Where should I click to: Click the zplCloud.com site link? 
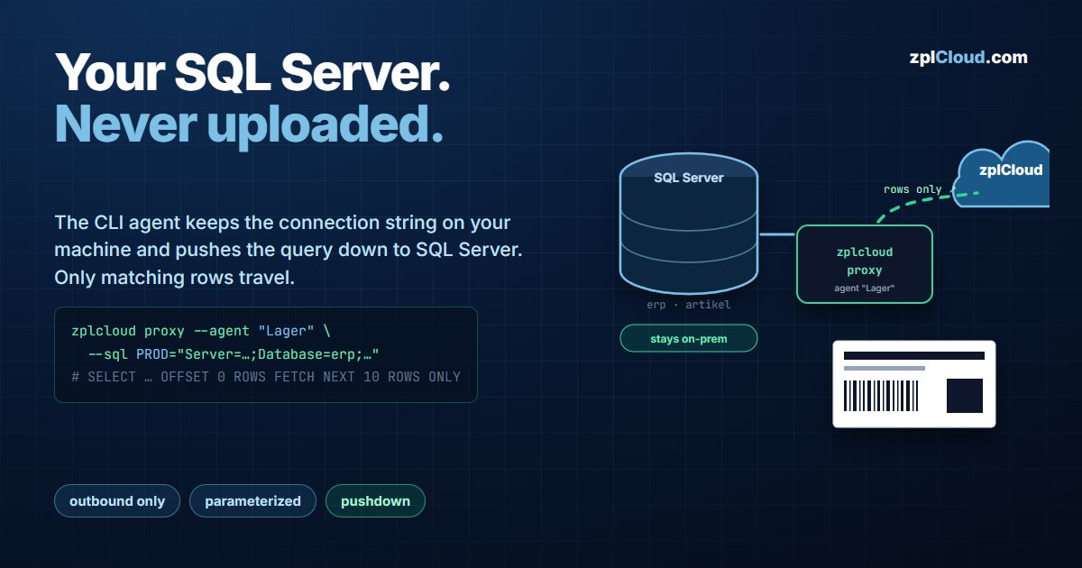[968, 58]
